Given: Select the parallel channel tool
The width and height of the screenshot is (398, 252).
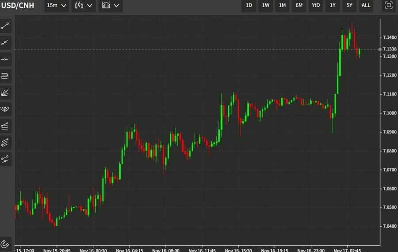Looking at the screenshot, I should [x=5, y=143].
